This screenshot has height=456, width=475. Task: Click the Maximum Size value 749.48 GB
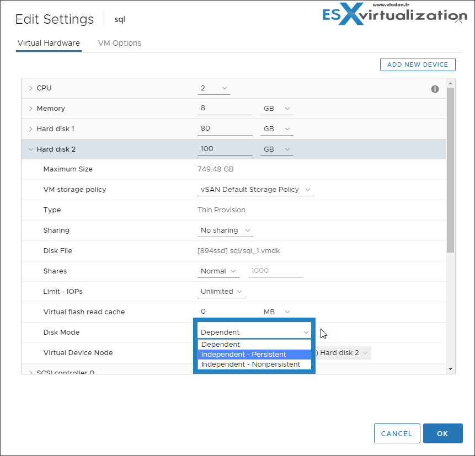click(x=216, y=169)
